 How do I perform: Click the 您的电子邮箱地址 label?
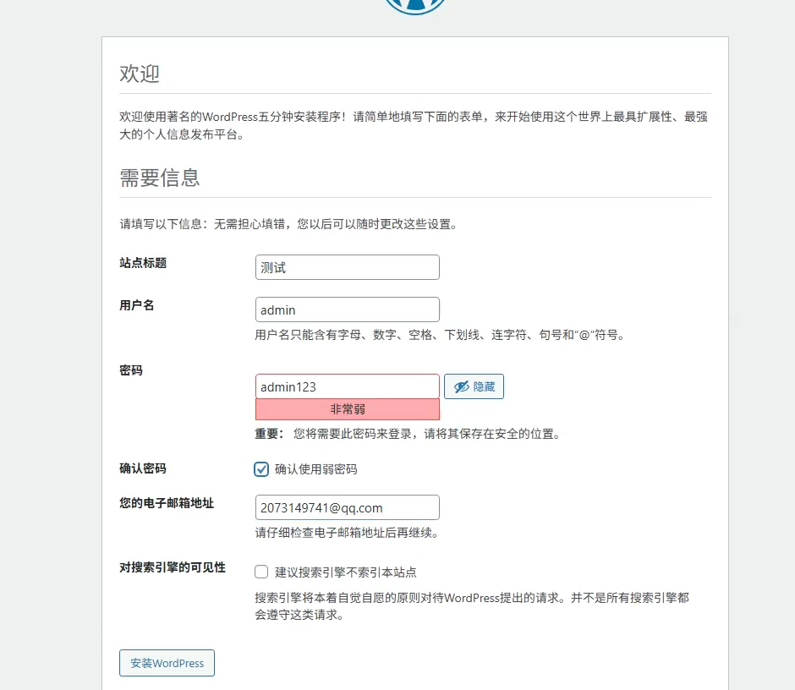point(167,503)
